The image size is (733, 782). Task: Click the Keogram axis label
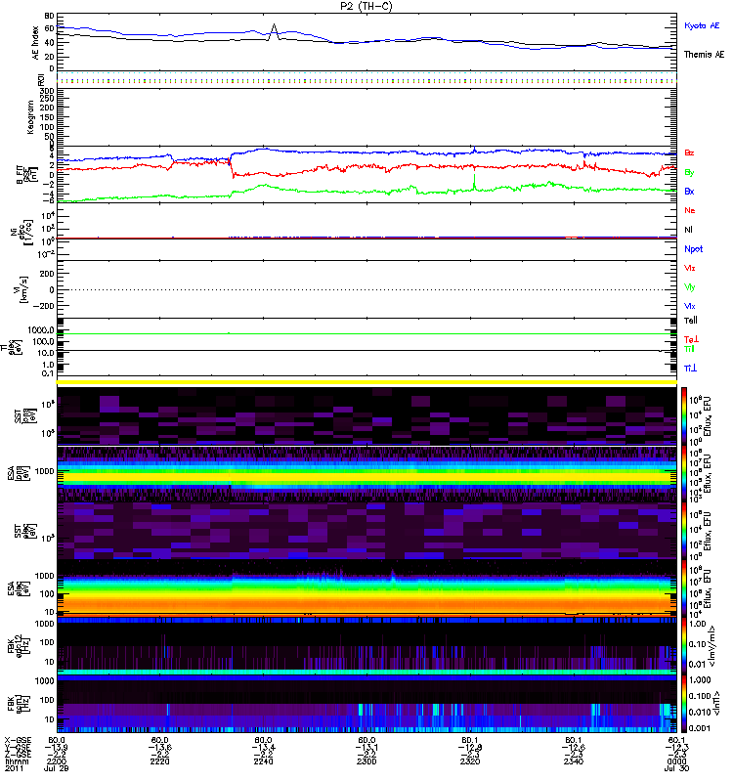pyautogui.click(x=30, y=116)
